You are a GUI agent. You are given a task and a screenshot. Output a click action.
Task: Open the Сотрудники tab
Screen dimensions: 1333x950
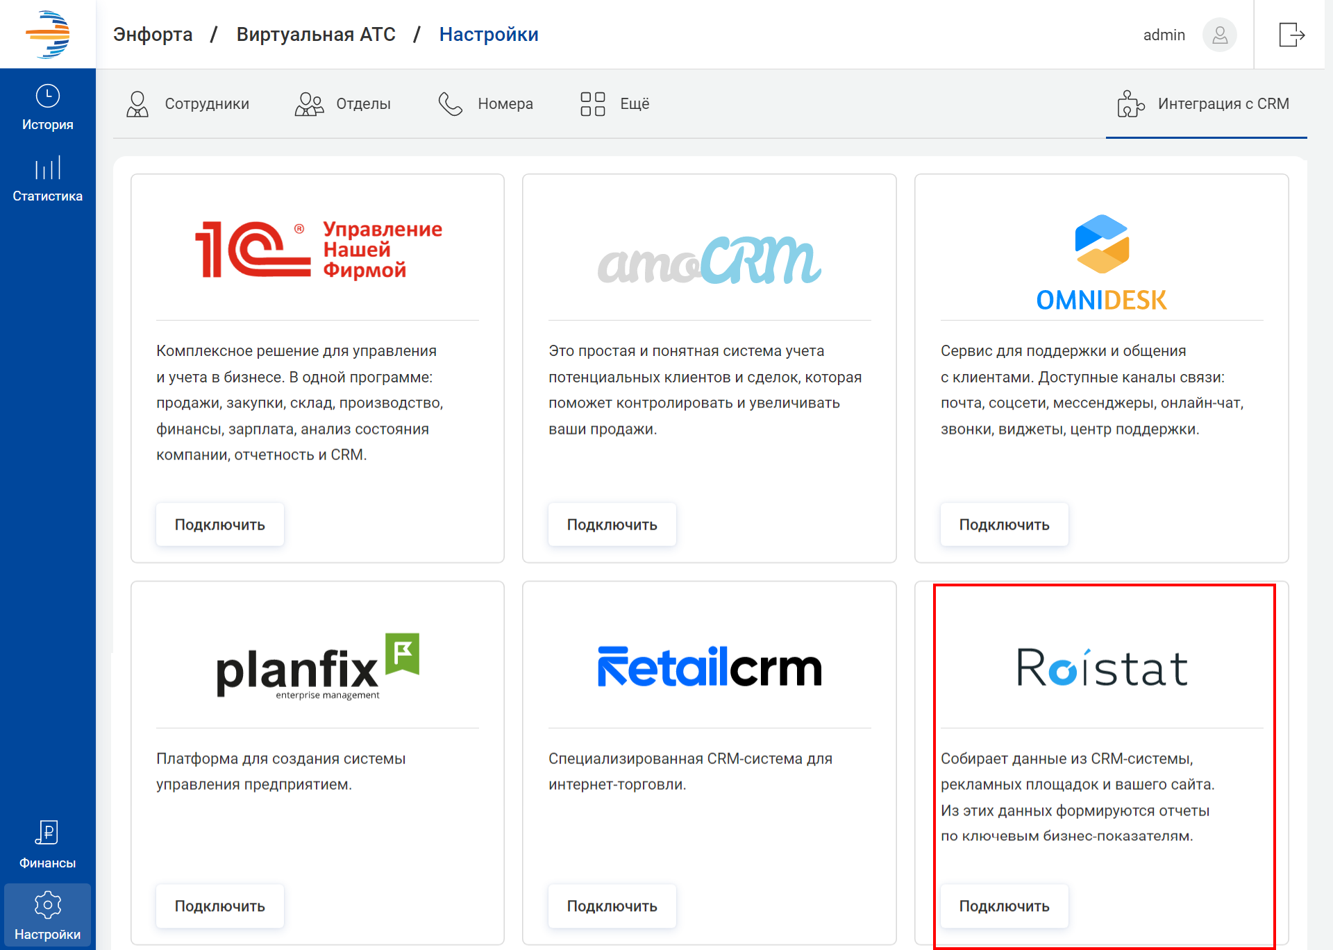click(187, 104)
